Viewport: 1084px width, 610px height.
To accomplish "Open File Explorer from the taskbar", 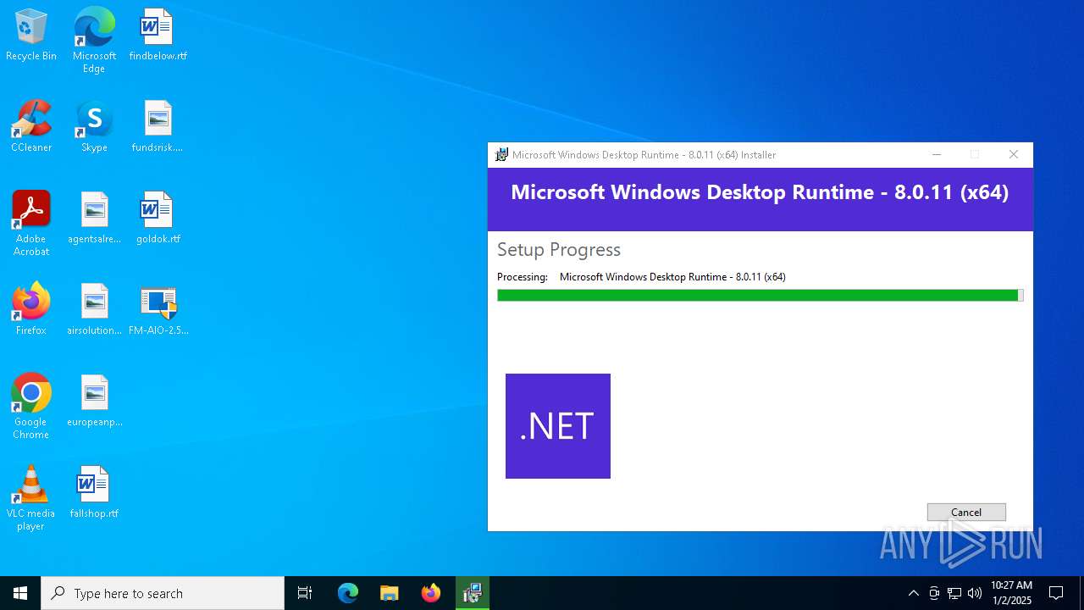I will coord(390,593).
